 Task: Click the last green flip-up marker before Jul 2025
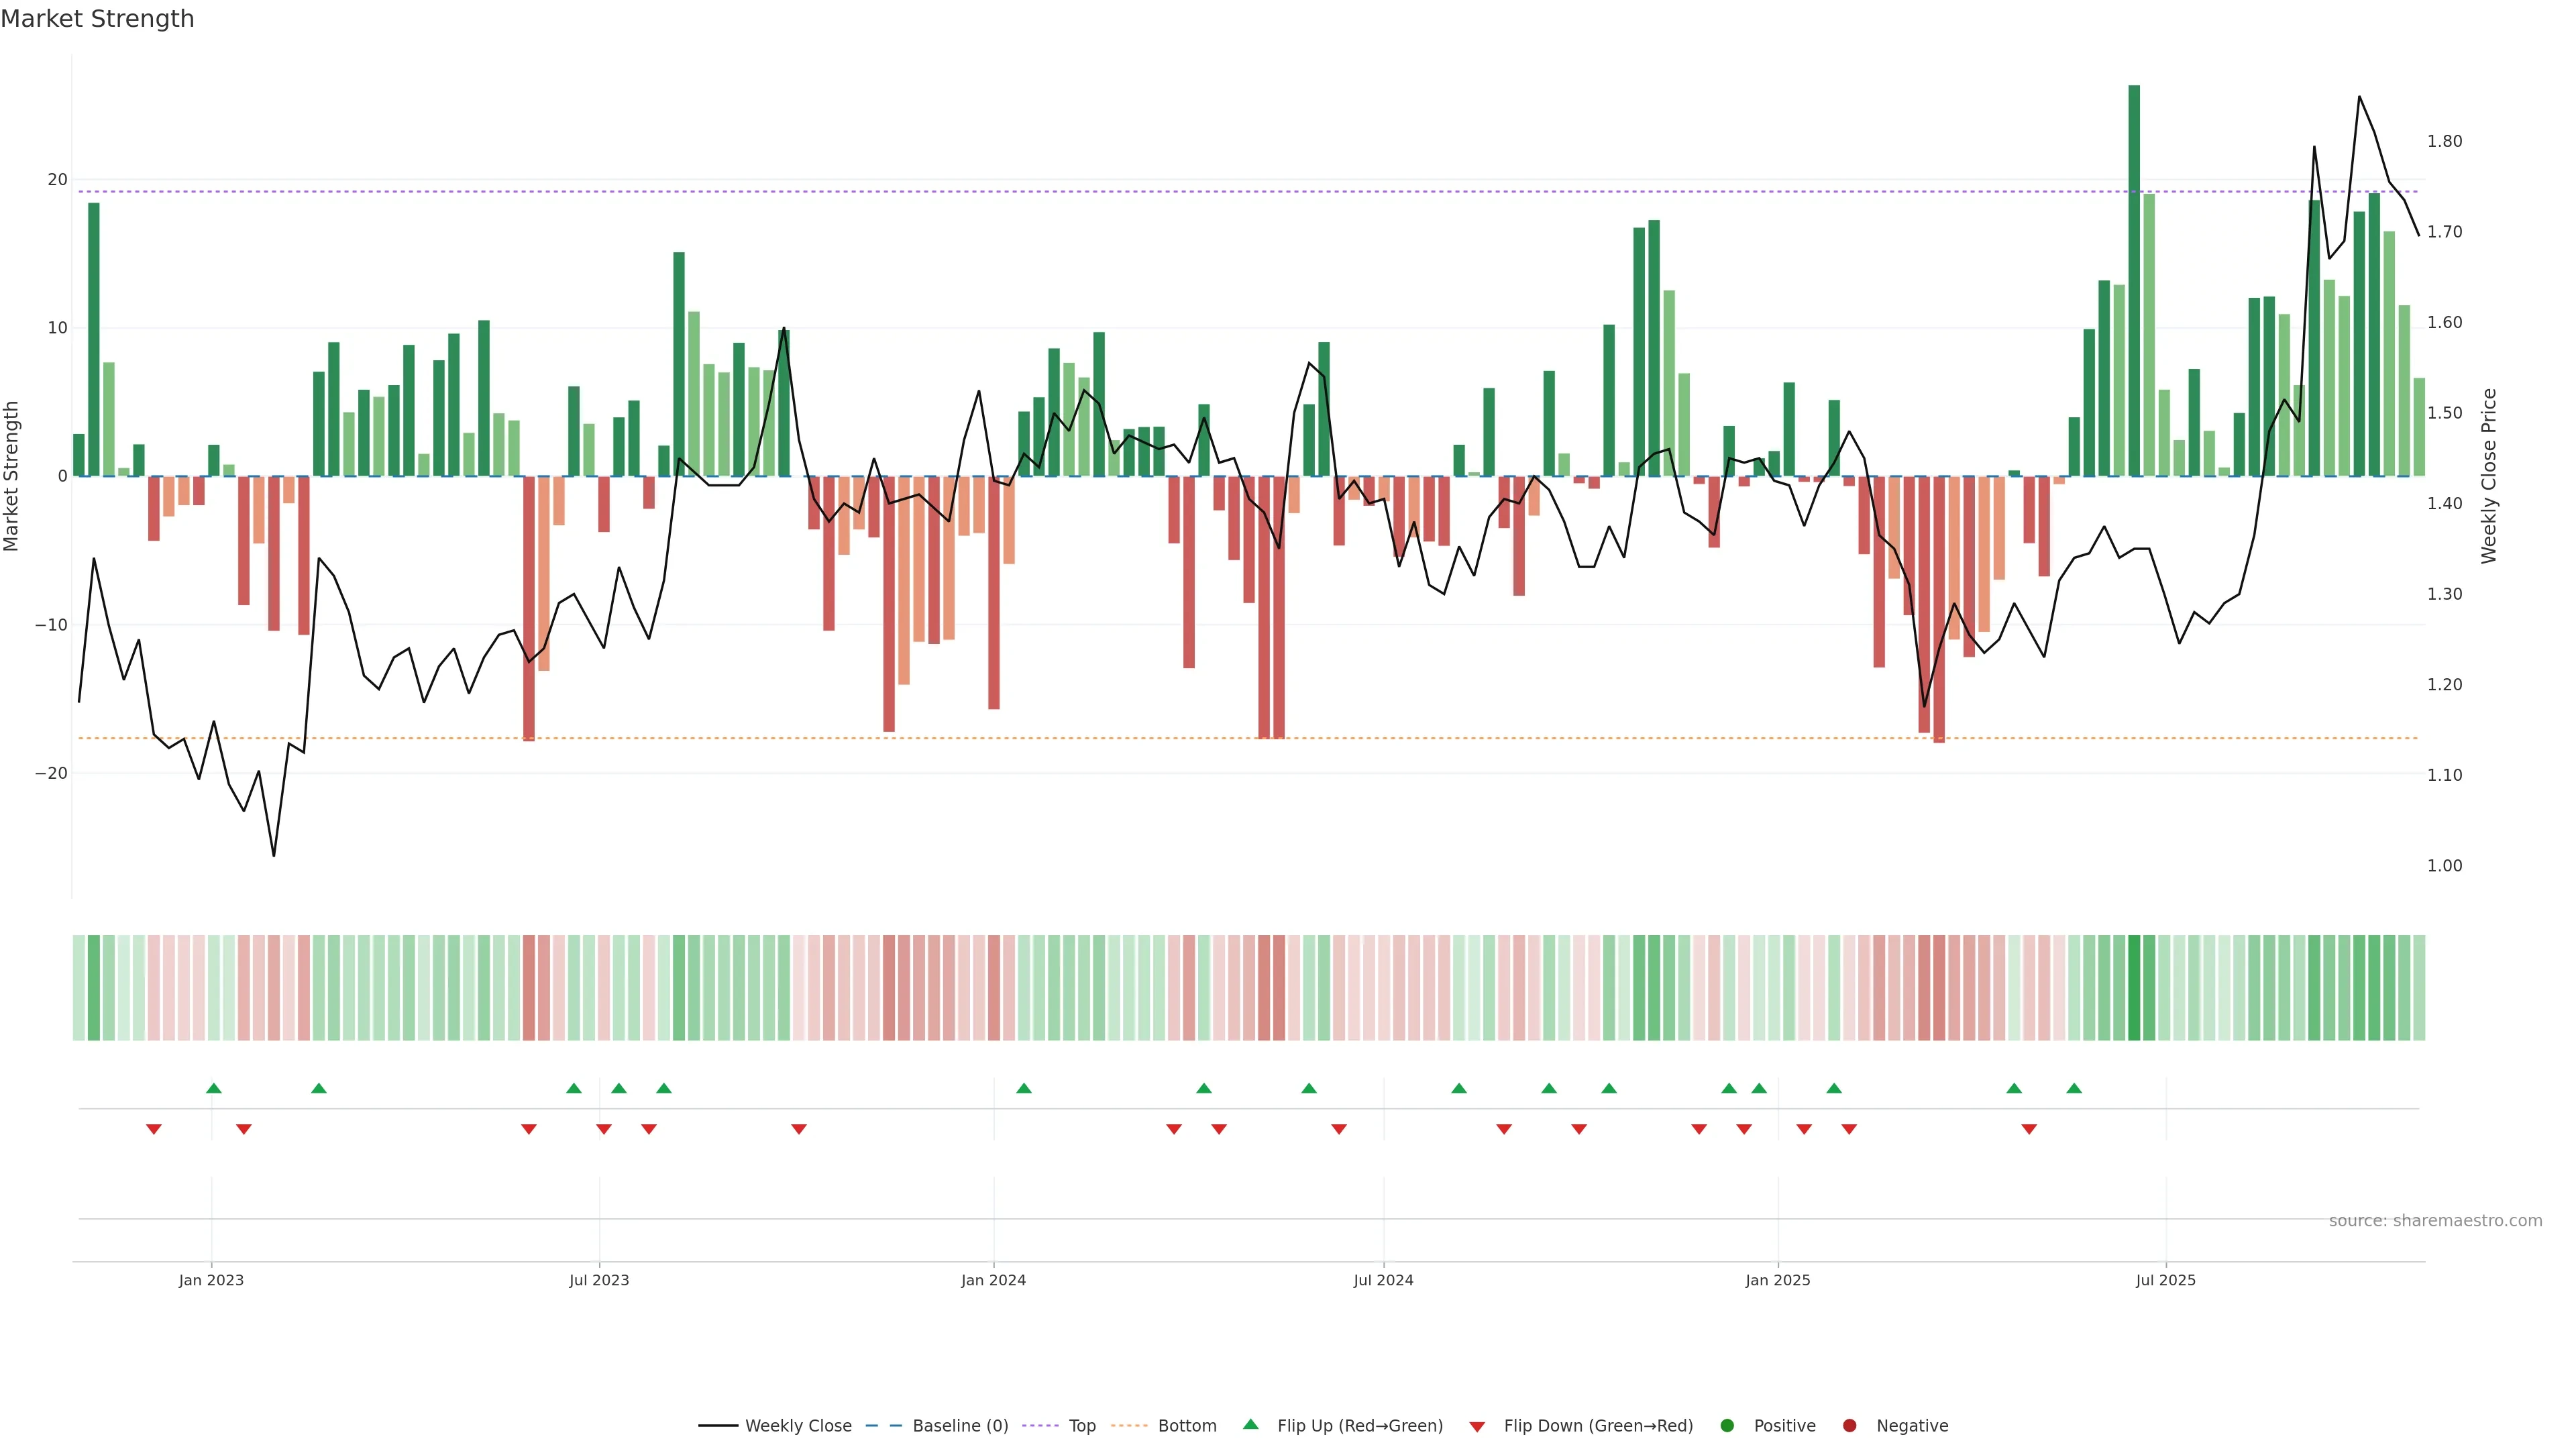(2074, 1088)
